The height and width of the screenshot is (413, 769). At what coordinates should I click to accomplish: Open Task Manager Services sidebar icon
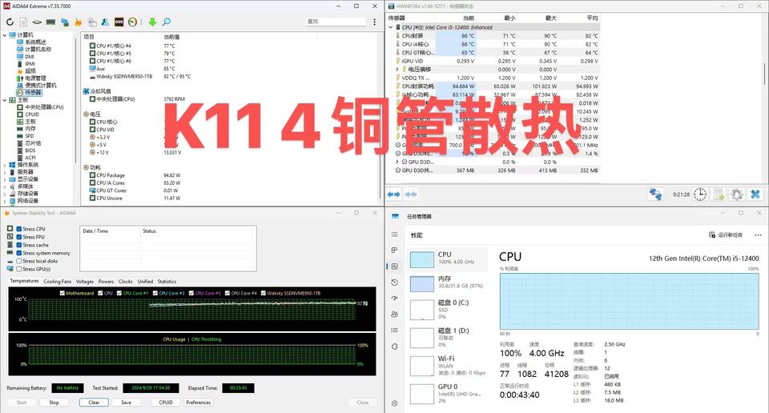click(x=395, y=347)
